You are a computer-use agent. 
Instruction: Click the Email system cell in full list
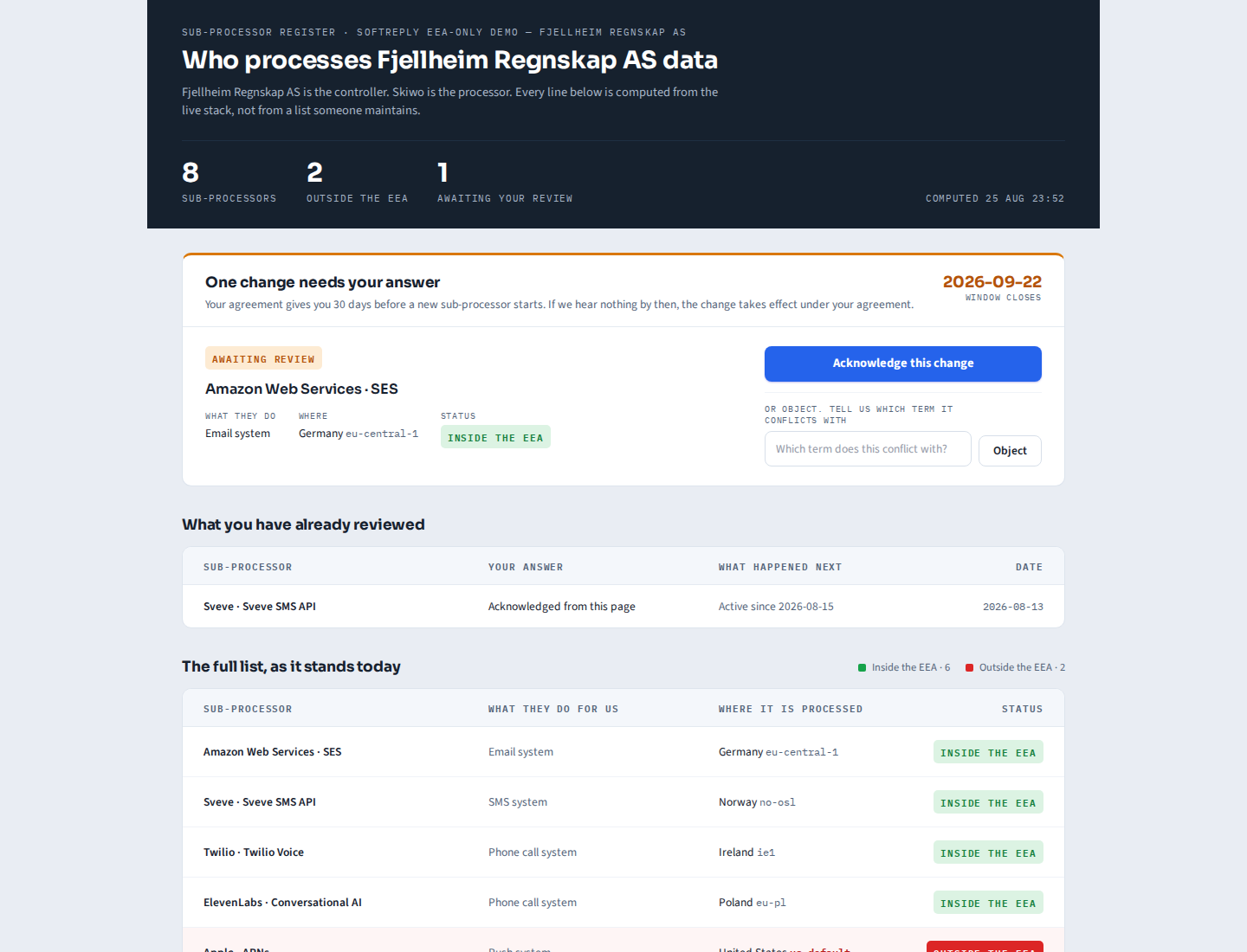click(x=520, y=752)
